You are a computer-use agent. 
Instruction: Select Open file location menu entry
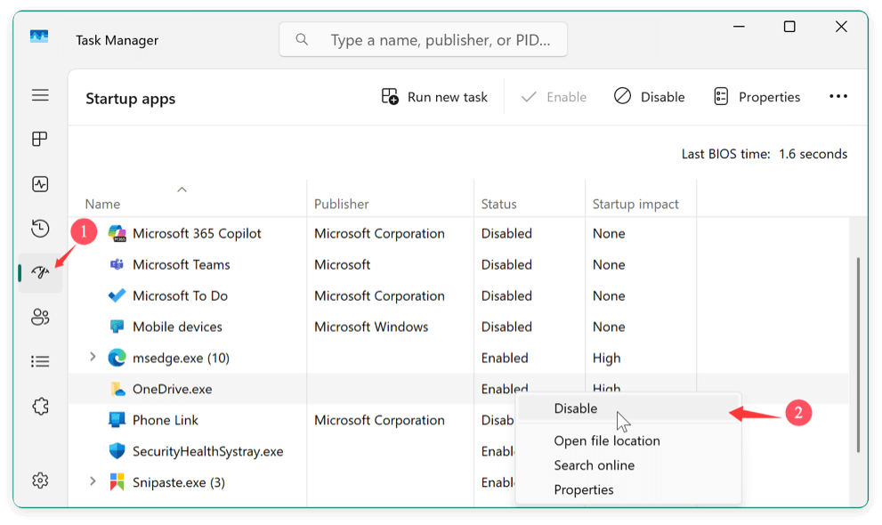(607, 440)
